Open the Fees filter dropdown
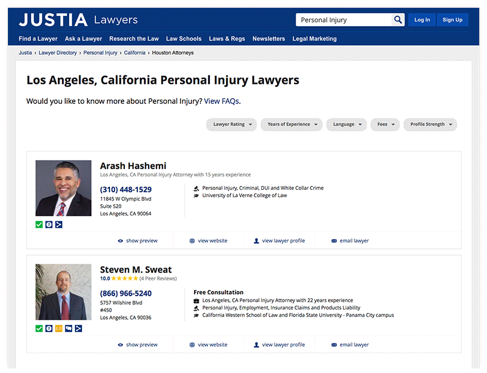This screenshot has height=373, width=487. 385,125
